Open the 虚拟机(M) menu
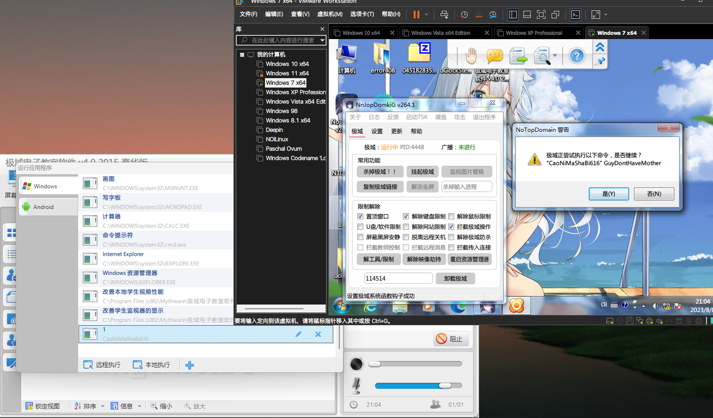This screenshot has height=418, width=713. point(329,14)
